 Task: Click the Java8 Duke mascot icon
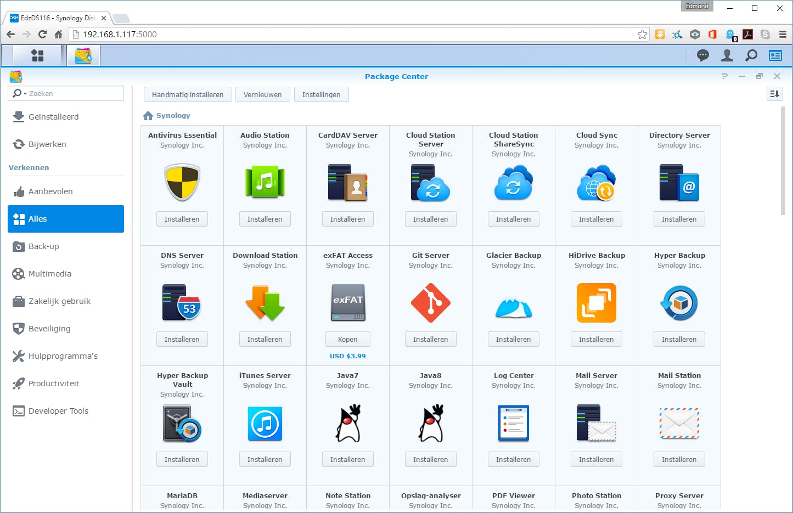point(431,423)
